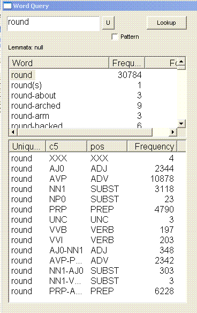Select 'round' row with frequency 30784

click(93, 75)
